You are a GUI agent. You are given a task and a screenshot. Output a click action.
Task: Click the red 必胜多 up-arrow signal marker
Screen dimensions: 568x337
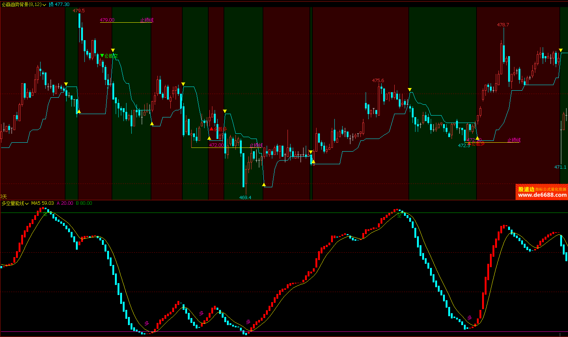(211, 129)
